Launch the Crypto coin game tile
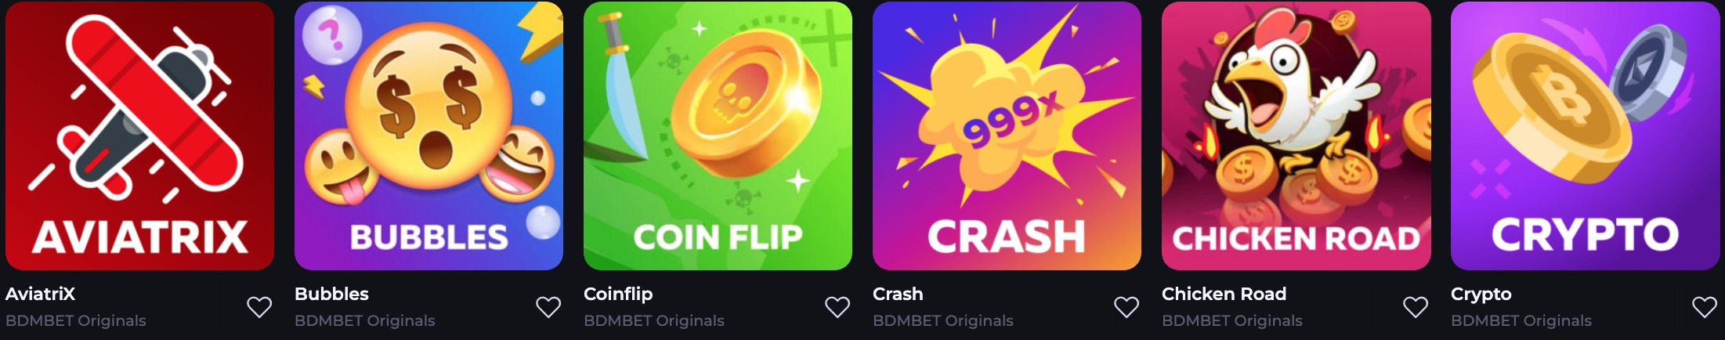Screen dimensions: 1725x340 (x=1585, y=136)
